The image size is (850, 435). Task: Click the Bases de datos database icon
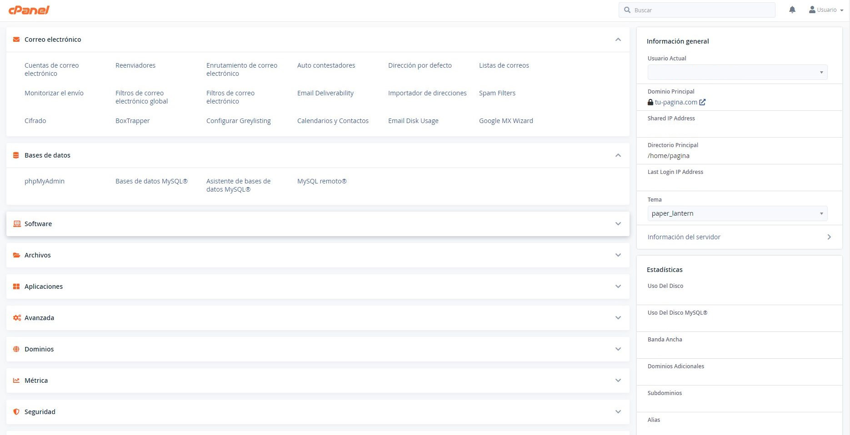point(16,155)
